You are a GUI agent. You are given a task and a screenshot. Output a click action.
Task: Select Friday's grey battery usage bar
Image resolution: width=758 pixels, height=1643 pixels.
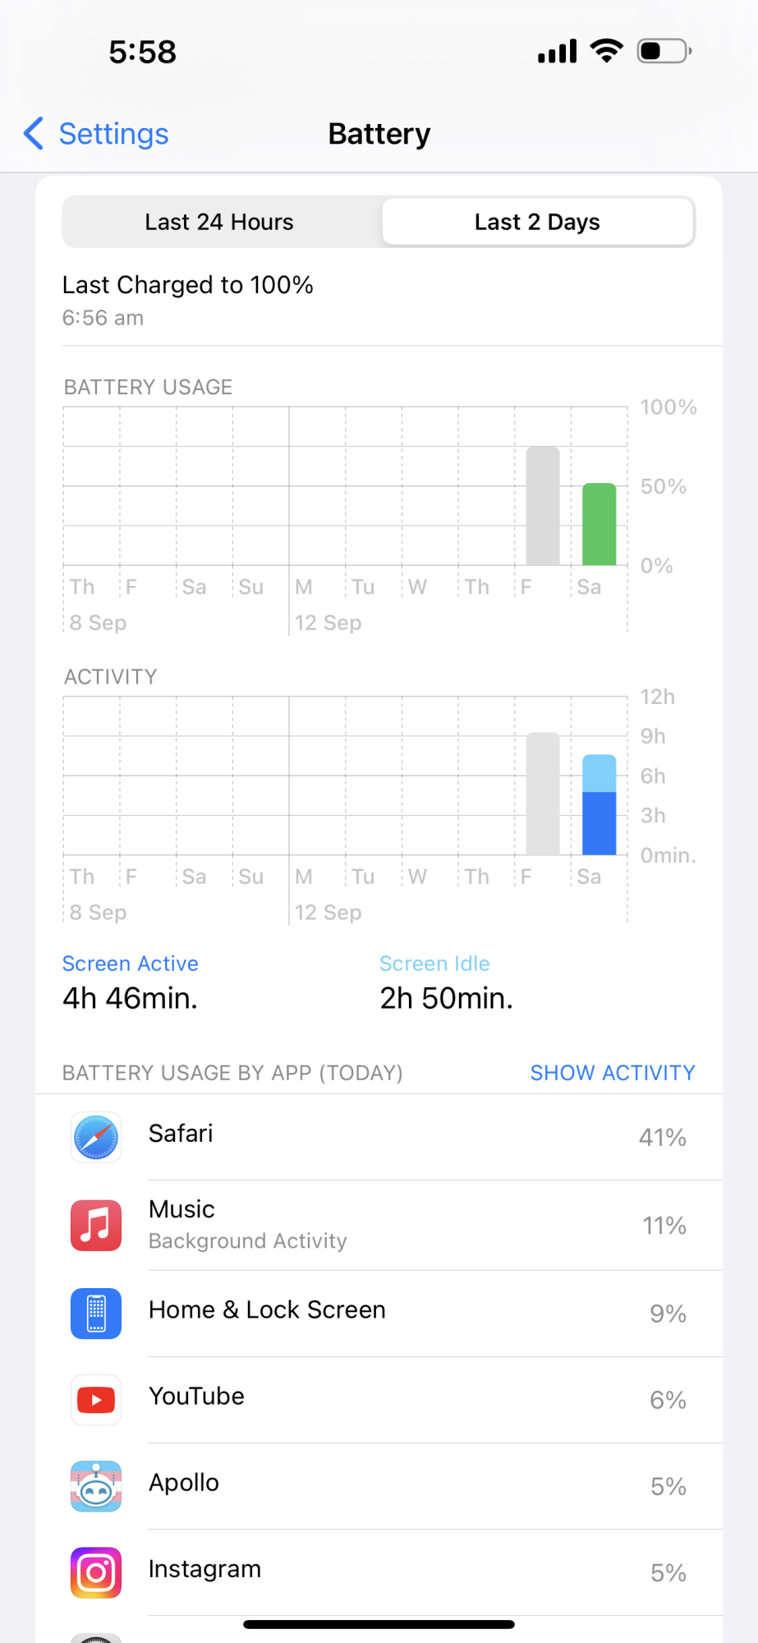[x=543, y=506]
